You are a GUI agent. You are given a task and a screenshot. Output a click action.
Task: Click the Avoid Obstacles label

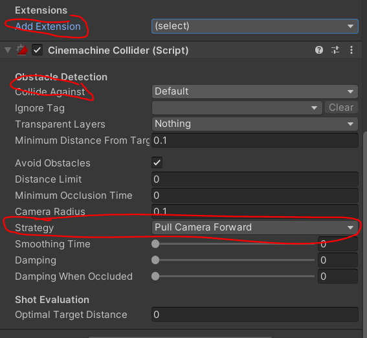tap(52, 163)
